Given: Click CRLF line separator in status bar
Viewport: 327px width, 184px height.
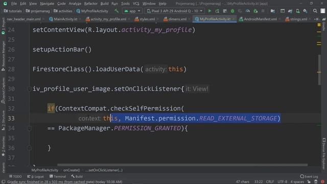Looking at the screenshot, I should [270, 182].
